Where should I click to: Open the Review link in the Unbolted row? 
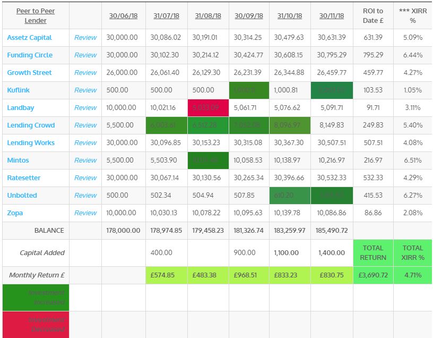click(x=85, y=195)
